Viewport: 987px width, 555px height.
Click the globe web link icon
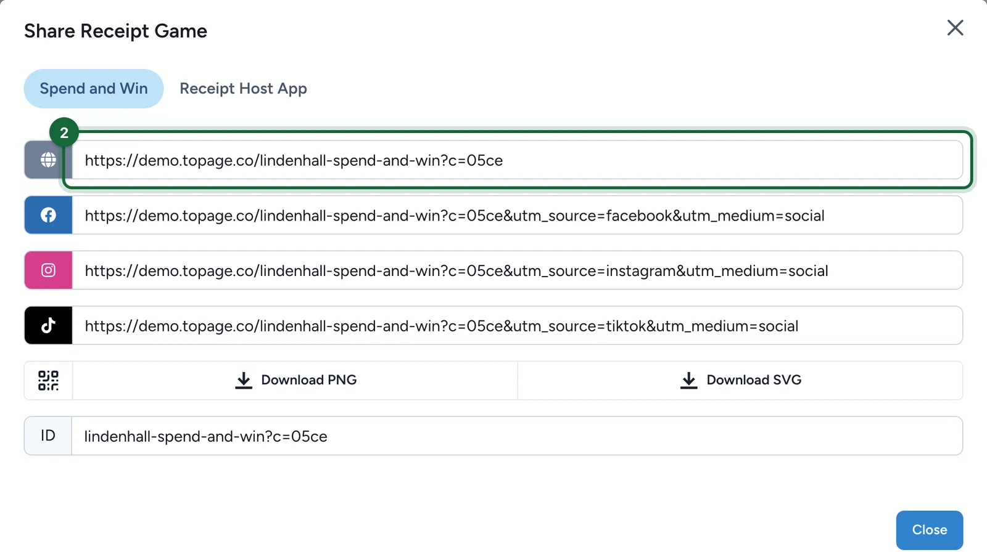pyautogui.click(x=48, y=160)
